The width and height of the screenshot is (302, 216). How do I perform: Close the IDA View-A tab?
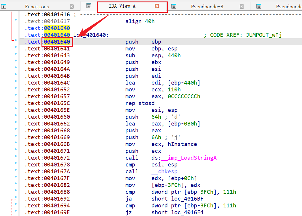point(157,6)
